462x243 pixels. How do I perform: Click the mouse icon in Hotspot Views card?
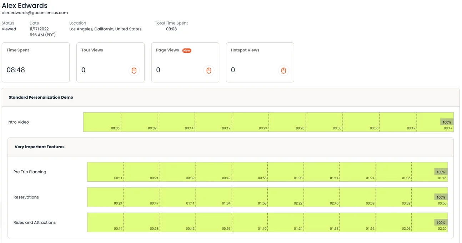(284, 71)
